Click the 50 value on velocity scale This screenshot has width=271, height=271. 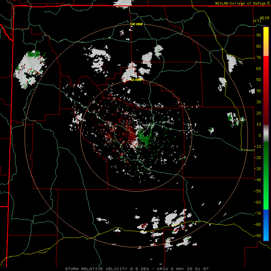click(x=259, y=80)
